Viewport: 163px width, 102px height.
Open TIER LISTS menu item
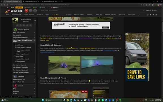[122, 15]
